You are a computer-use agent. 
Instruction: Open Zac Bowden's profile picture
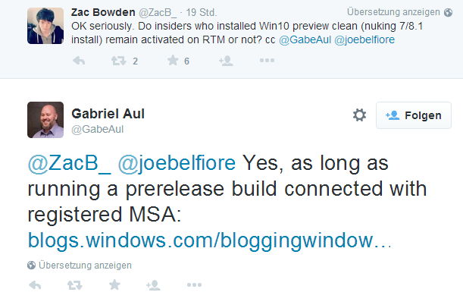pos(45,26)
